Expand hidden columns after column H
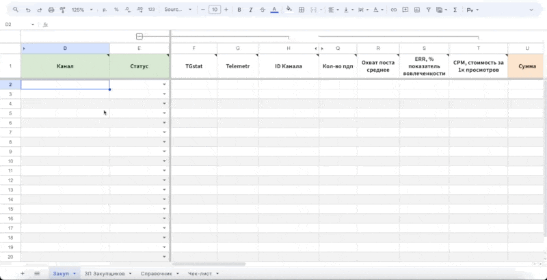547x280 pixels. coord(316,48)
